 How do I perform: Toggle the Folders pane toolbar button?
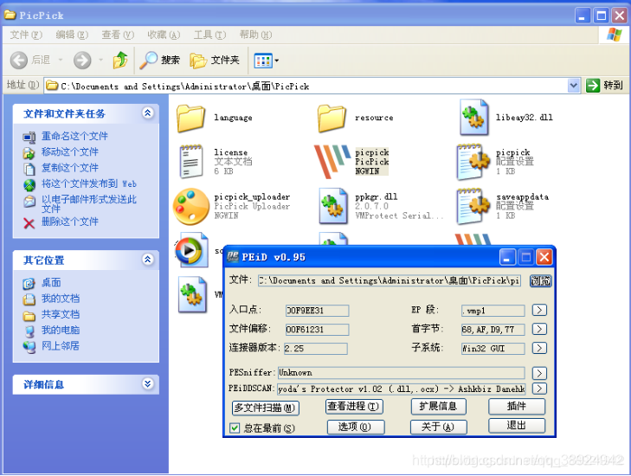(x=215, y=61)
